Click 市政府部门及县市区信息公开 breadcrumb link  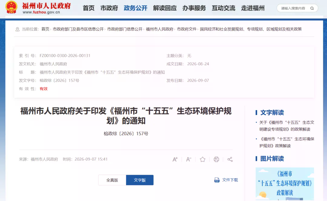pyautogui.click(x=78, y=29)
